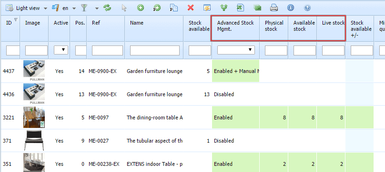Click the Name column filter field
Screen dimensions: 385x172
point(155,50)
